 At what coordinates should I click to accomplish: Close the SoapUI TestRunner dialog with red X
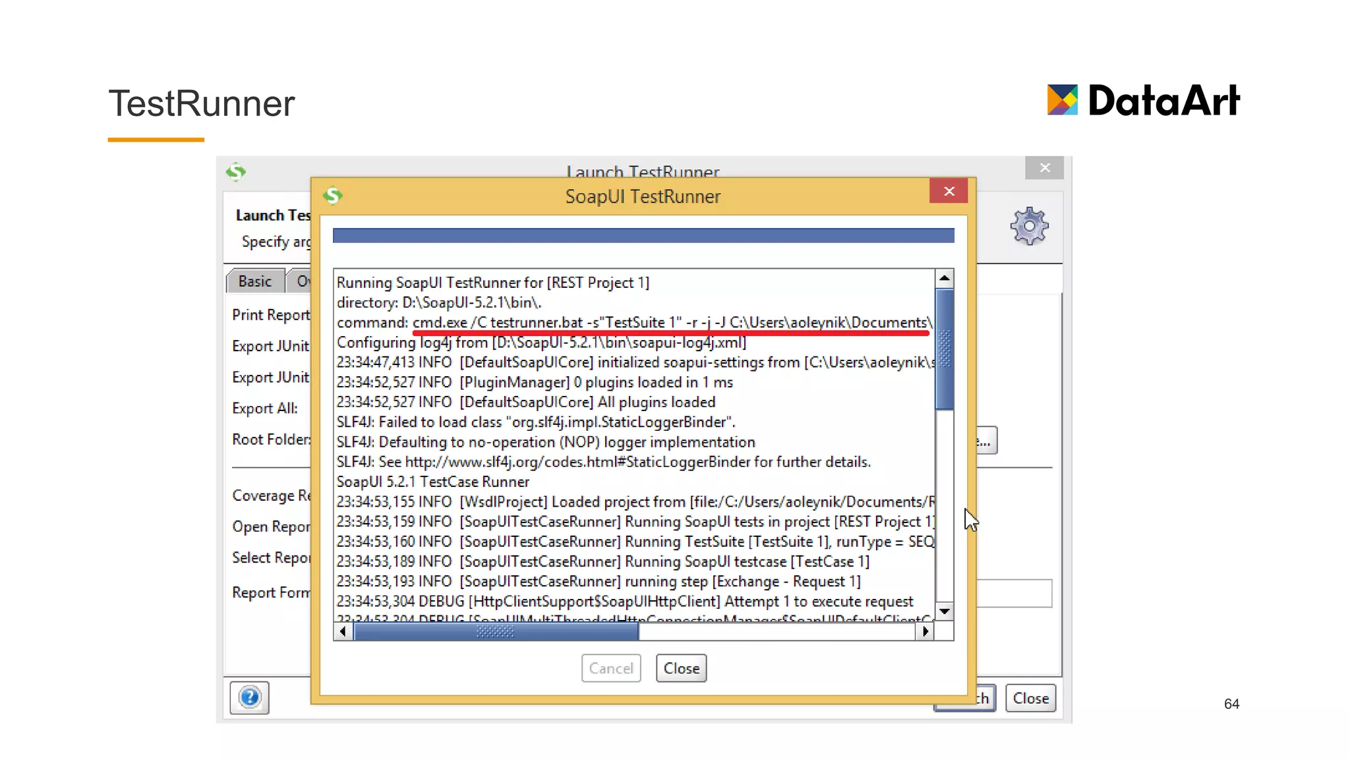point(949,191)
